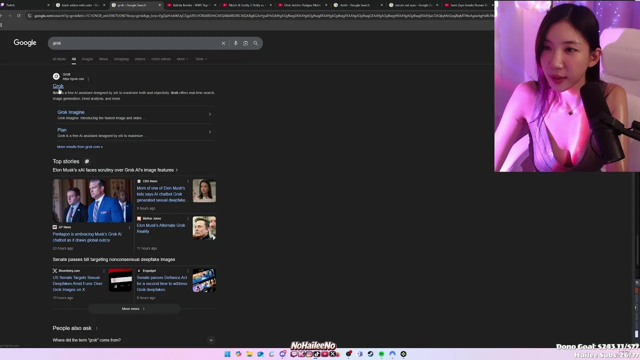
Task: Close the Twitch browser tab
Action: click(x=48, y=5)
